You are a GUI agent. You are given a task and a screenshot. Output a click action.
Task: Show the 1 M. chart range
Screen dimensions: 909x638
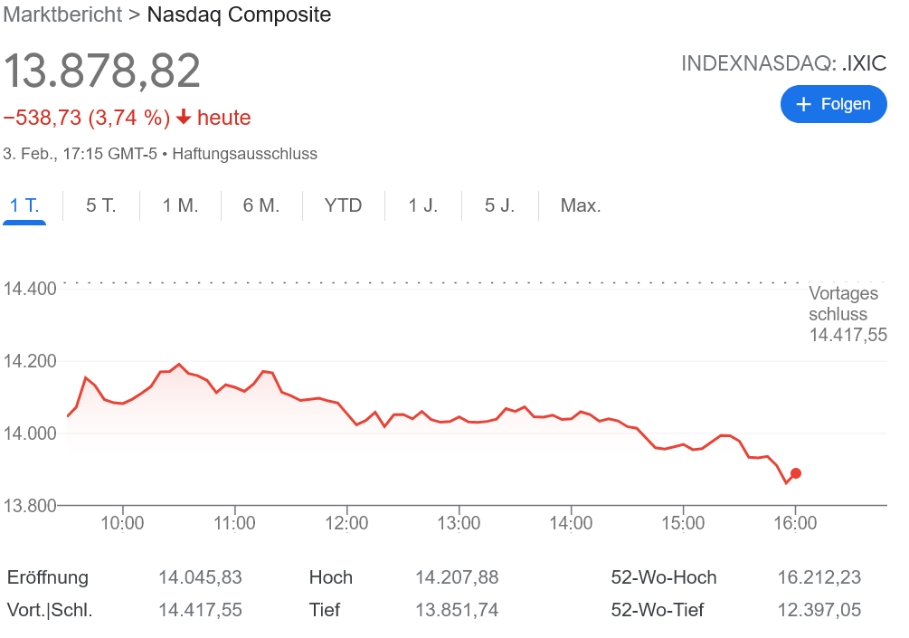(x=180, y=205)
